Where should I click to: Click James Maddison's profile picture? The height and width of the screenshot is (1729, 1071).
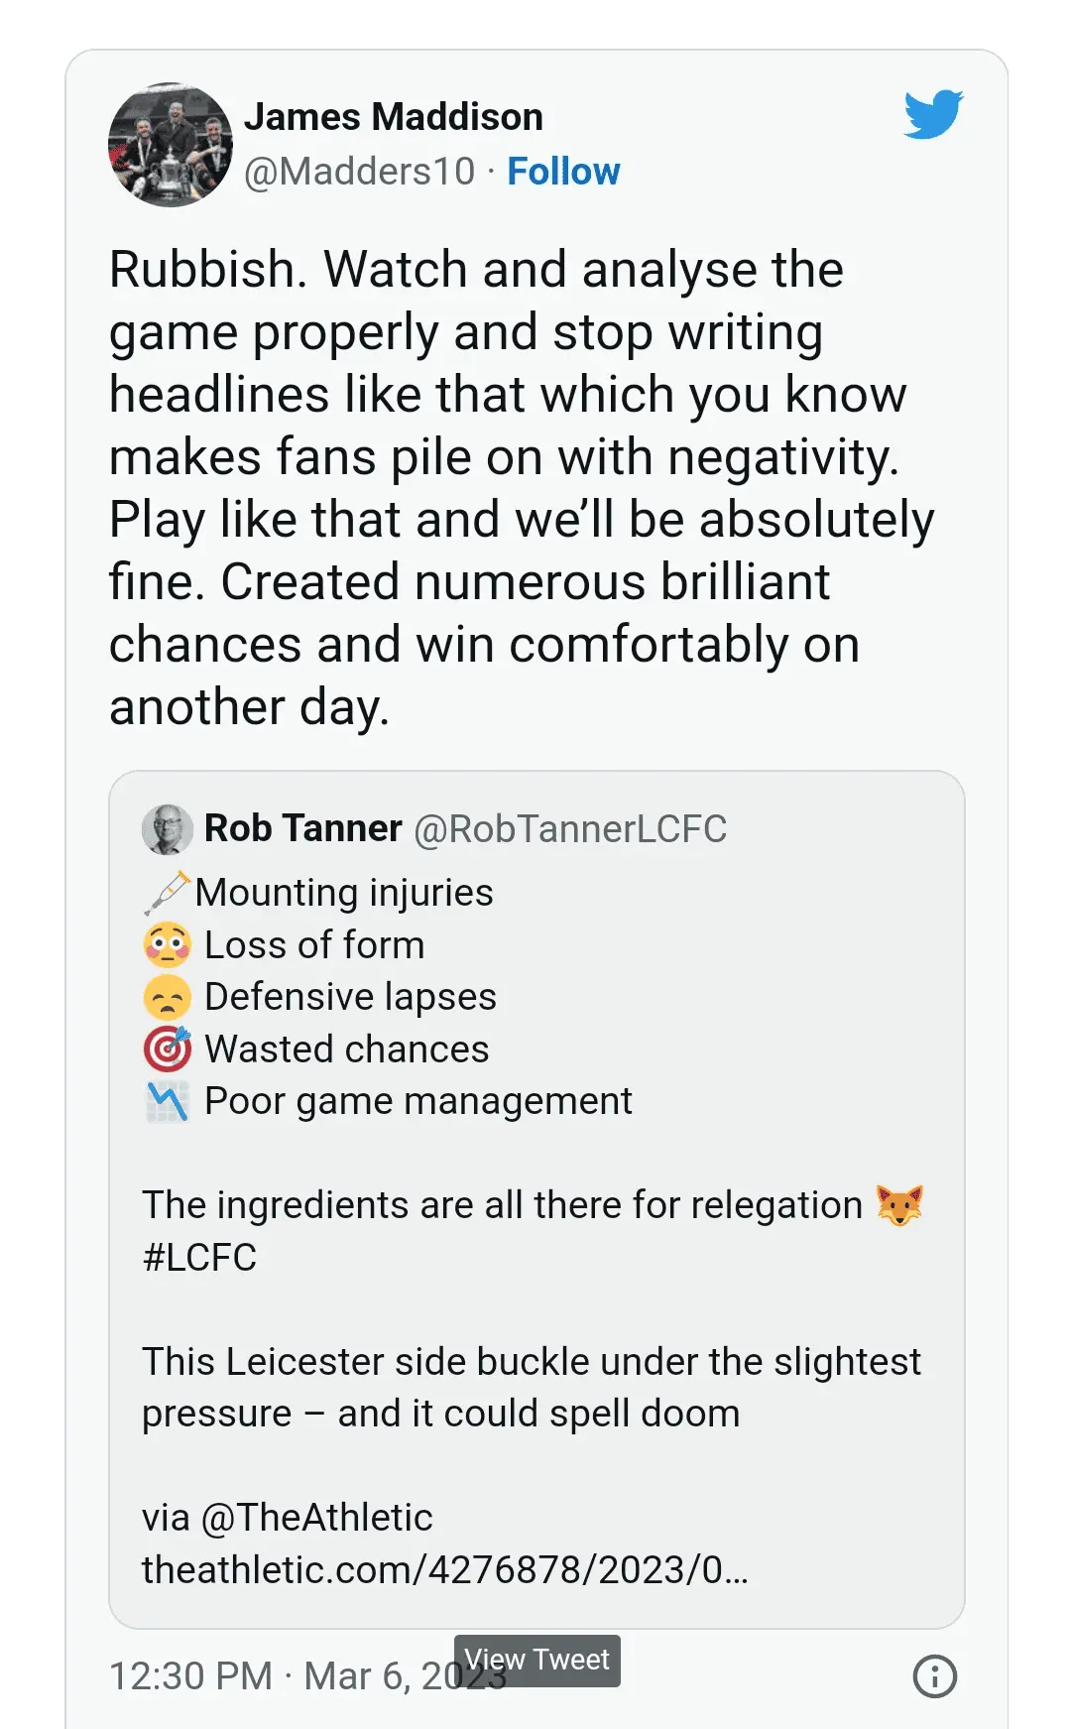[x=171, y=145]
